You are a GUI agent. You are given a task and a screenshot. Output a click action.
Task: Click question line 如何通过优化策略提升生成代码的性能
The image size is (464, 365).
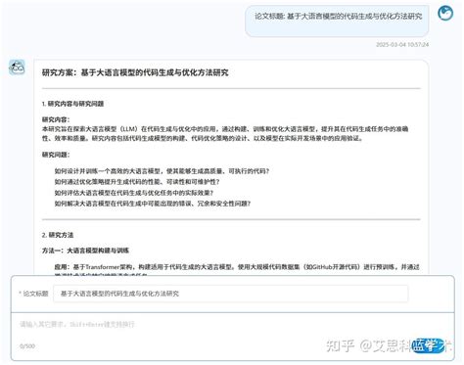(x=137, y=182)
